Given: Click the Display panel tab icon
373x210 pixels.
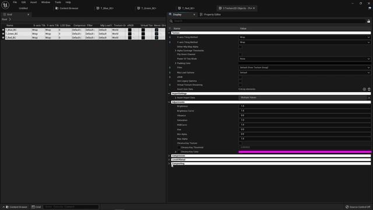Looking at the screenshot, I should 170,15.
